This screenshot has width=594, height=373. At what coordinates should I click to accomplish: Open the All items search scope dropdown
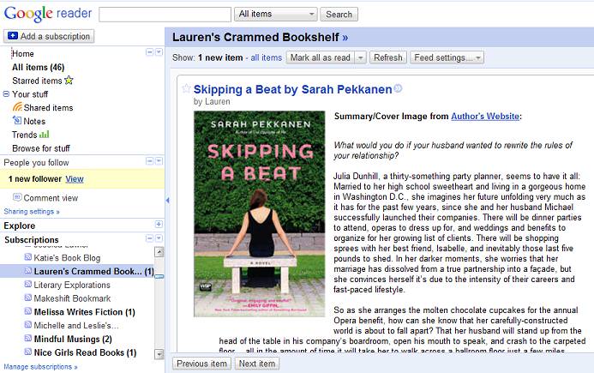click(276, 14)
